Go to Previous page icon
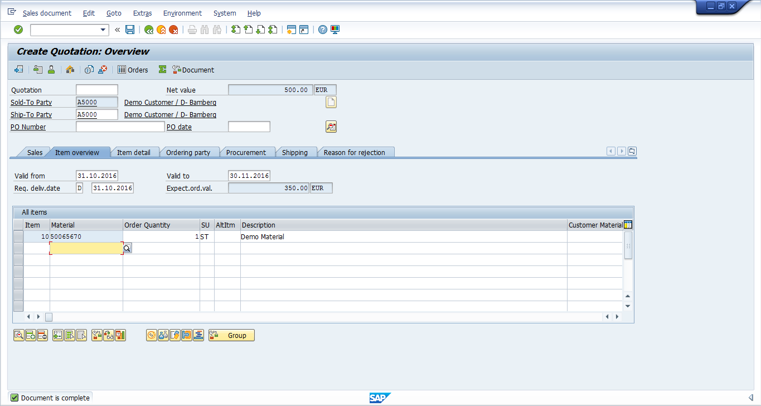Screen dimensions: 761x406 coord(248,30)
